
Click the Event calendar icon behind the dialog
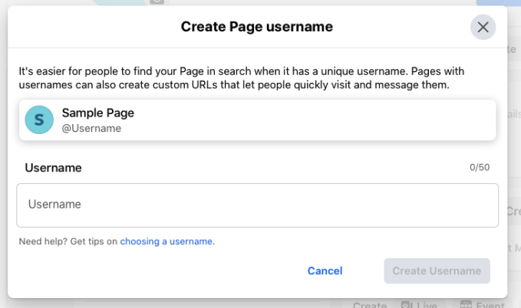(465, 305)
